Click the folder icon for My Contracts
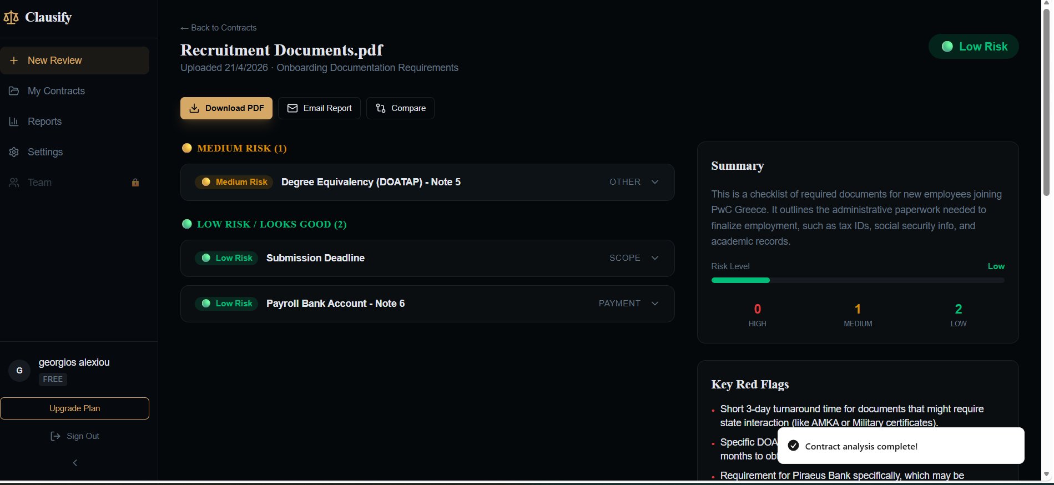Image resolution: width=1054 pixels, height=485 pixels. point(14,91)
